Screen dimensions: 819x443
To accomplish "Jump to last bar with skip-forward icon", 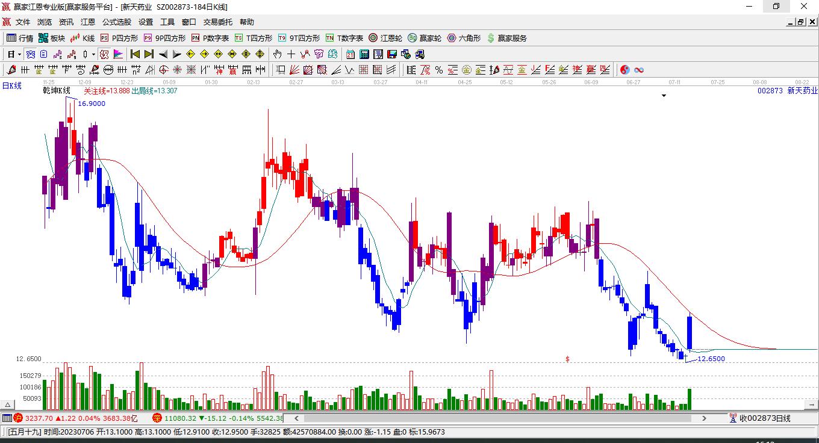I will point(149,54).
